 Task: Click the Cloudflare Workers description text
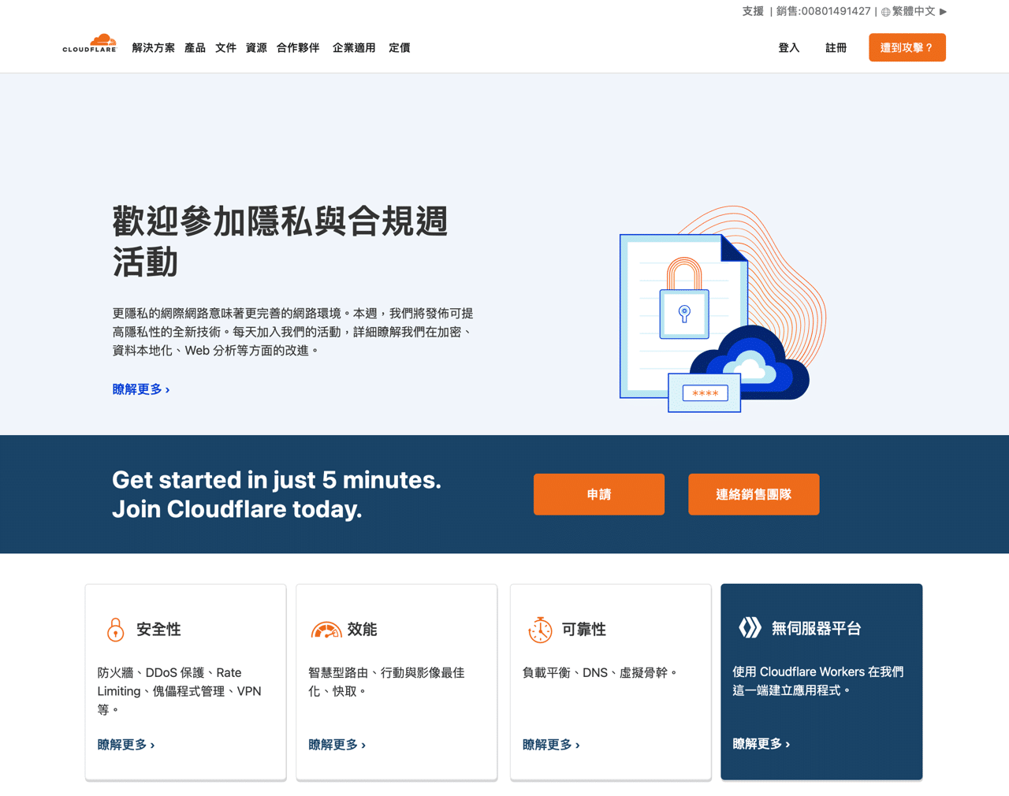tap(818, 681)
